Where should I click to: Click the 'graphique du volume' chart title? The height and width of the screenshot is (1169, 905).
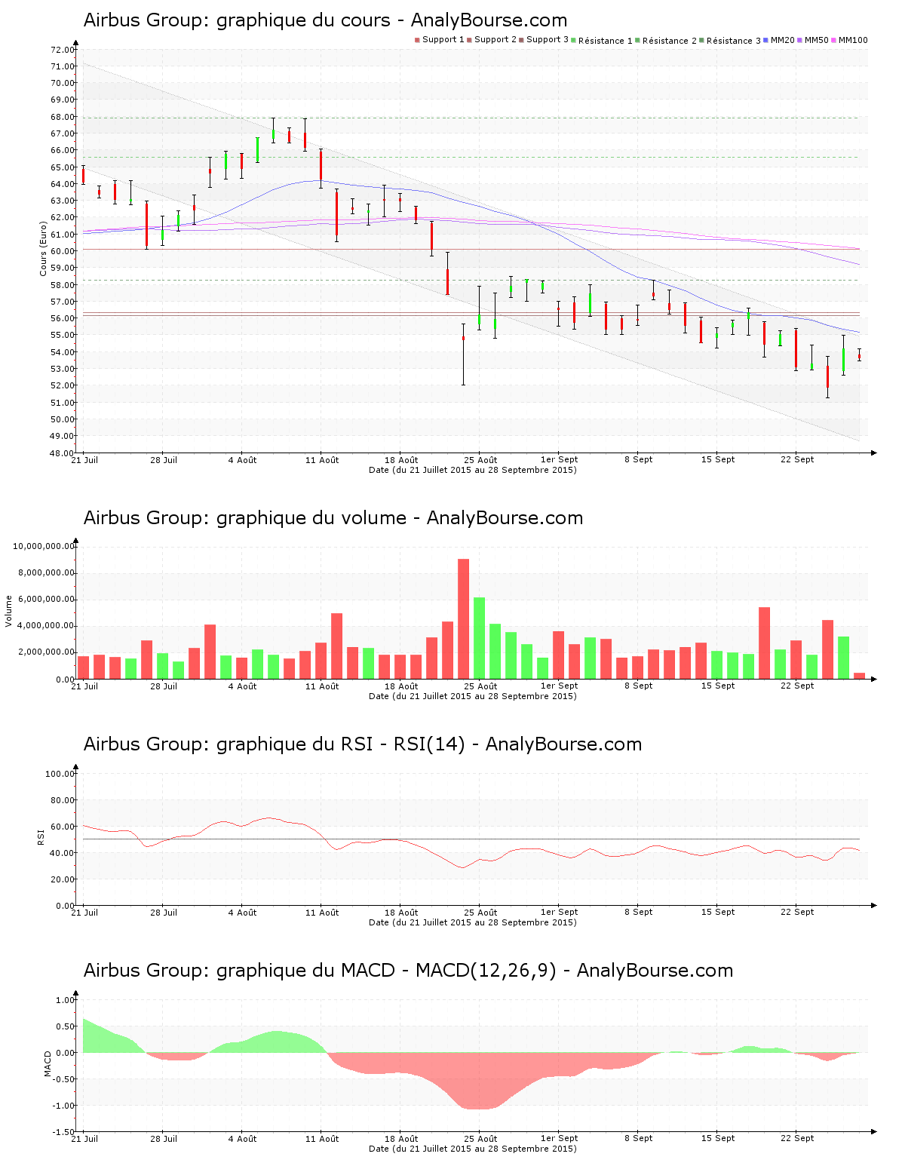coord(333,518)
